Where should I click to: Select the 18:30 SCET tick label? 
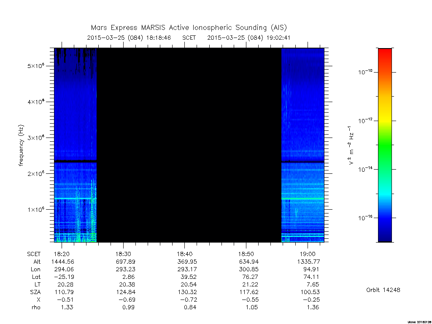[123, 254]
